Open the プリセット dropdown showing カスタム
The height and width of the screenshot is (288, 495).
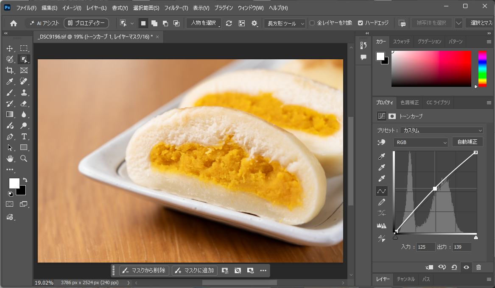coord(441,130)
